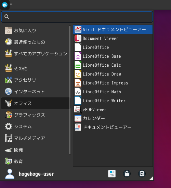This screenshot has height=188, width=171.
Task: Select the Atril ドキュメントビューアー entry
Action: point(113,29)
